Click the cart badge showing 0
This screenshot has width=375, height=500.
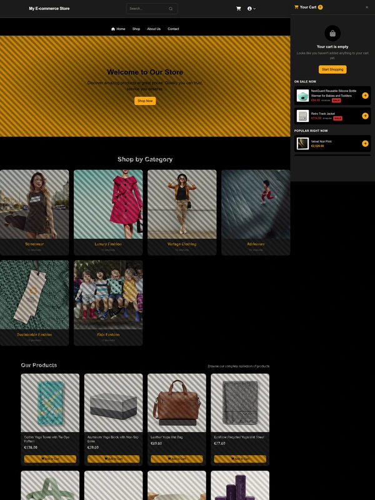[320, 7]
